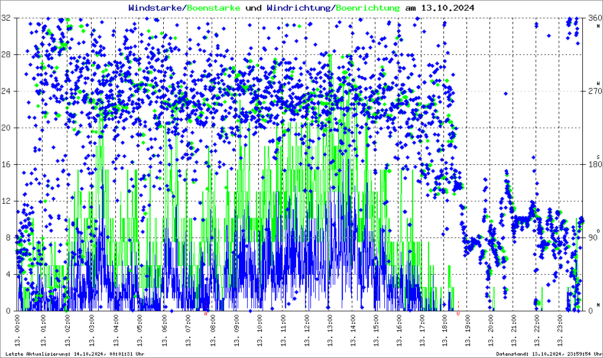Click the time label '13. 14:00'
Viewport: 603px width, 358px height.
[353, 330]
